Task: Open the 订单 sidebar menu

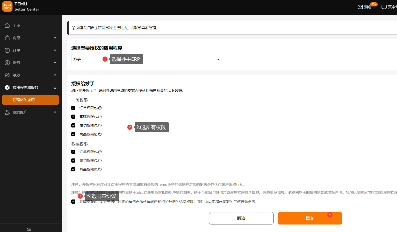Action: (31, 50)
